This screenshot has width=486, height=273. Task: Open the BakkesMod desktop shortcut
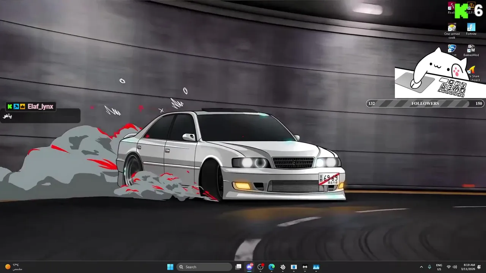coord(471,51)
